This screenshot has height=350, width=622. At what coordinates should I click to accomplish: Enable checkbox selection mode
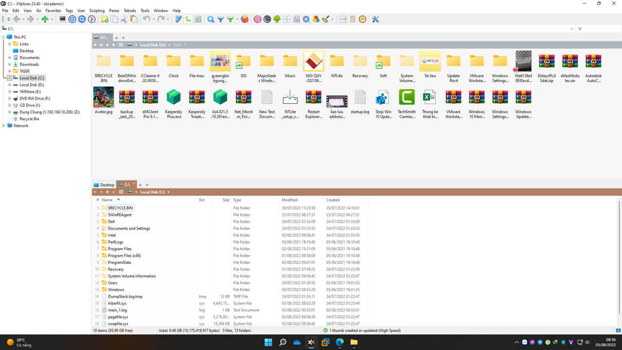point(198,19)
